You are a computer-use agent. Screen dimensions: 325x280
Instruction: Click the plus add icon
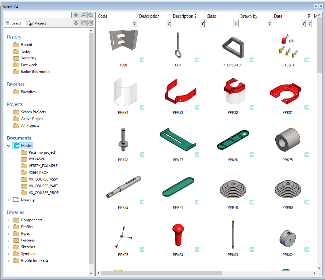[x=76, y=23]
